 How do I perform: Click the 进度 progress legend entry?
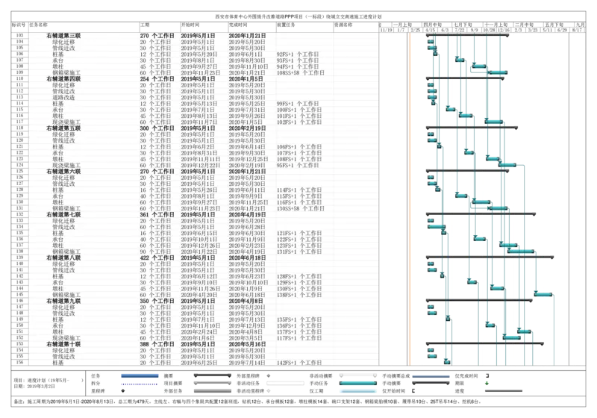(x=504, y=390)
